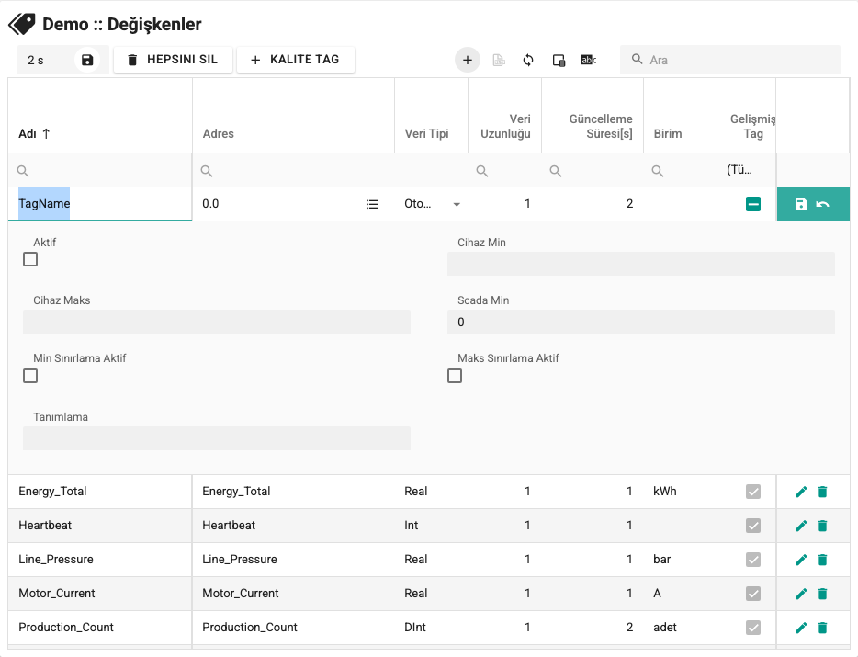Delete the Motor_Current tag
858x657 pixels.
pos(822,594)
